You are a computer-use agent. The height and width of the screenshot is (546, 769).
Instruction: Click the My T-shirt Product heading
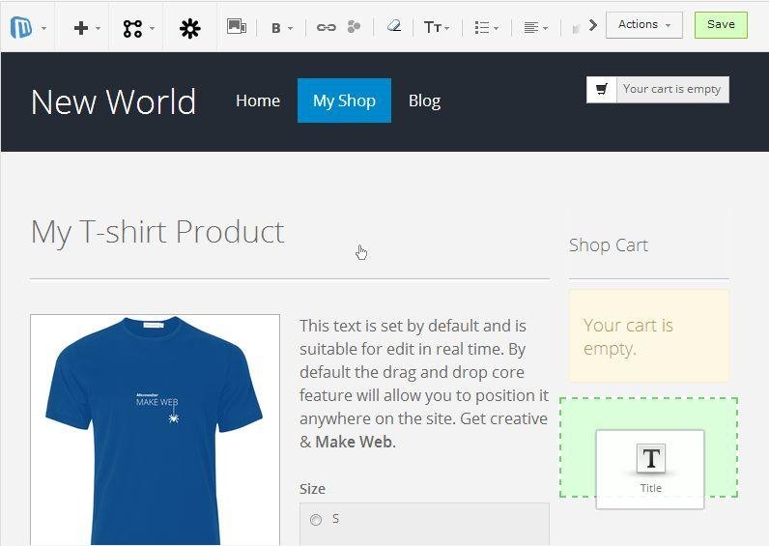click(157, 232)
